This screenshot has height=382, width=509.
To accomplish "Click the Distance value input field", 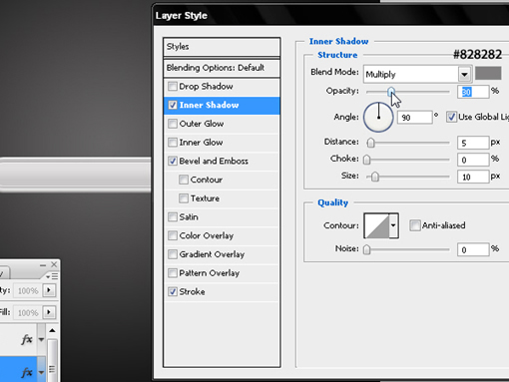I will point(473,143).
